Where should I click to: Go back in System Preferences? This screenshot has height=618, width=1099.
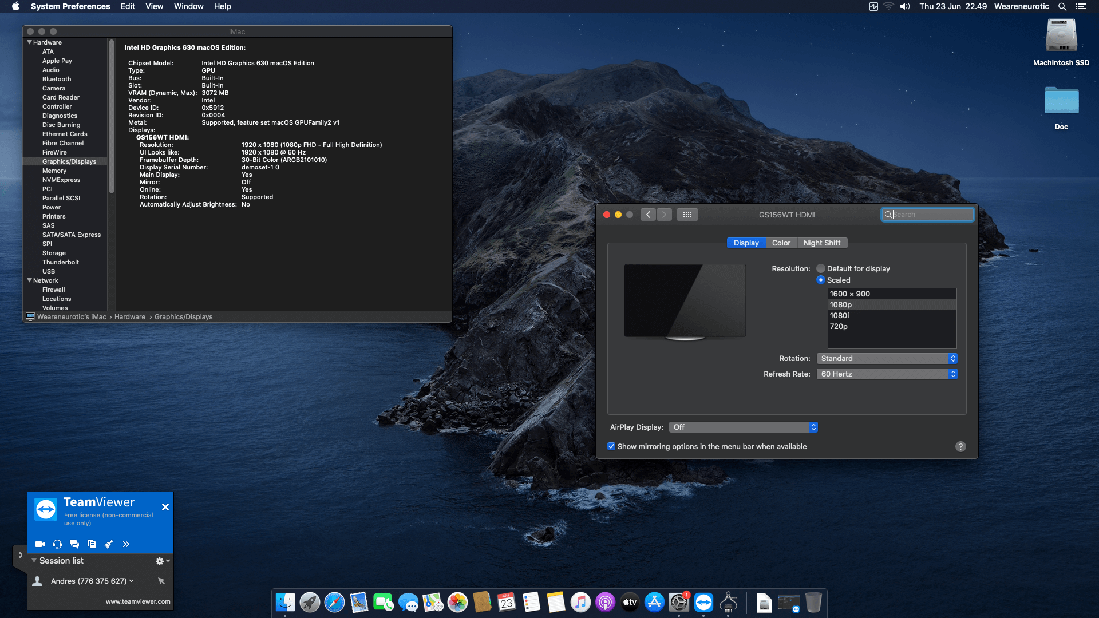[648, 215]
